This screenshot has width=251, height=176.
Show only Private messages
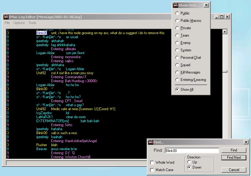[177, 28]
